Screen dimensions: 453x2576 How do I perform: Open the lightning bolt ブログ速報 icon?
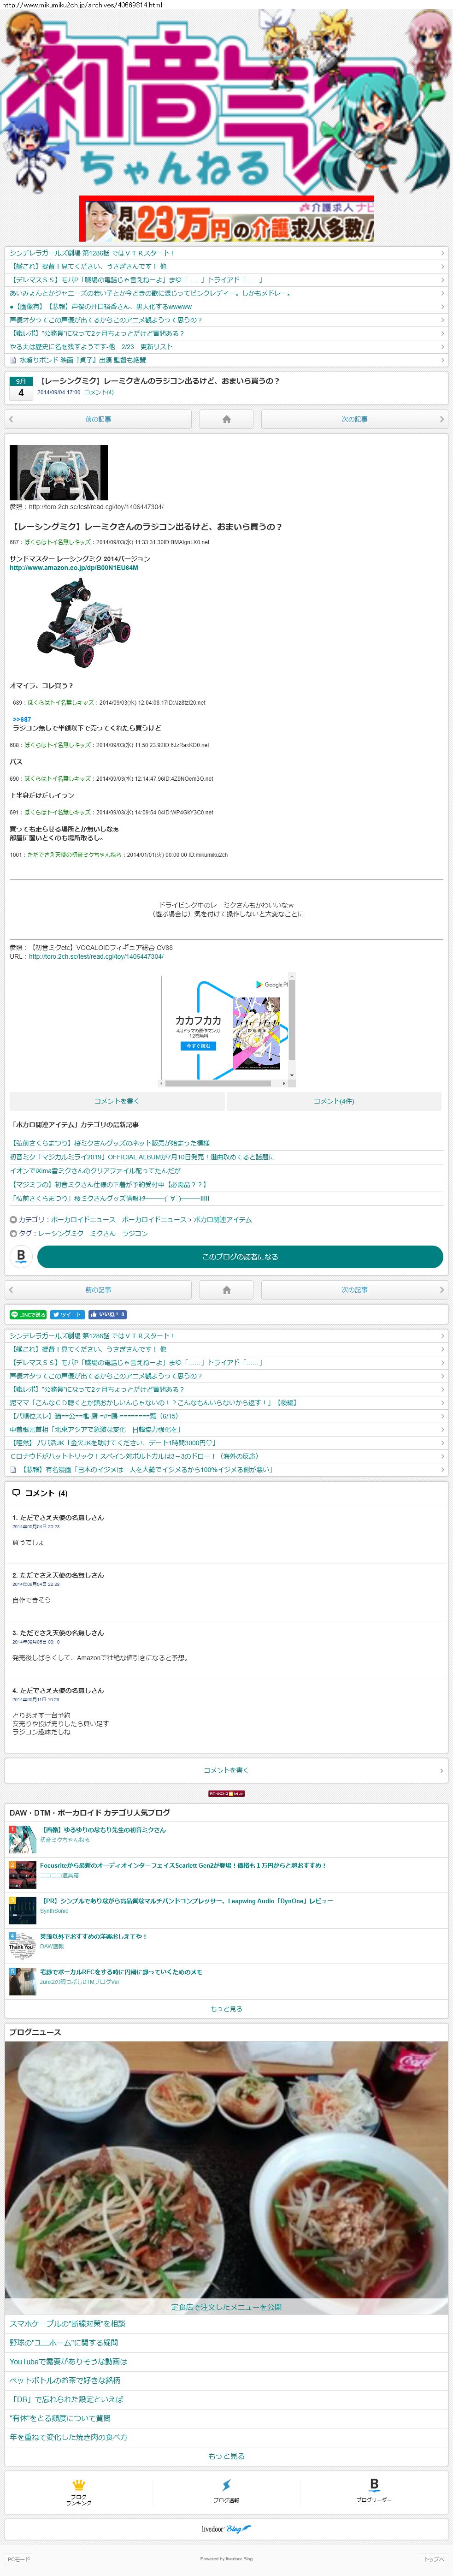[226, 2485]
